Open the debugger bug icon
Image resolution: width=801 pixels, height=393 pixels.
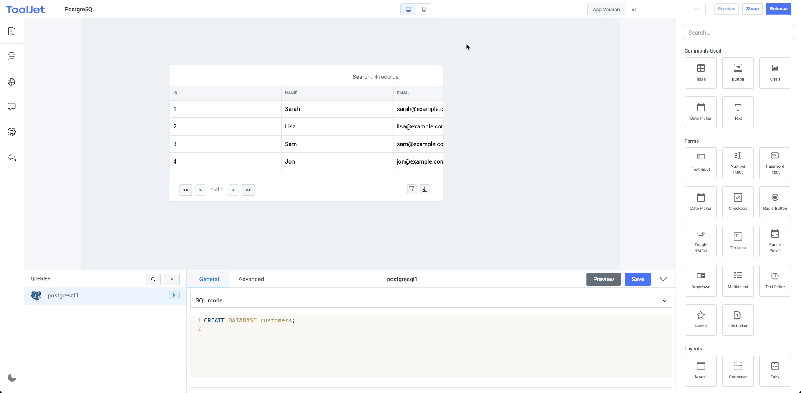[12, 82]
